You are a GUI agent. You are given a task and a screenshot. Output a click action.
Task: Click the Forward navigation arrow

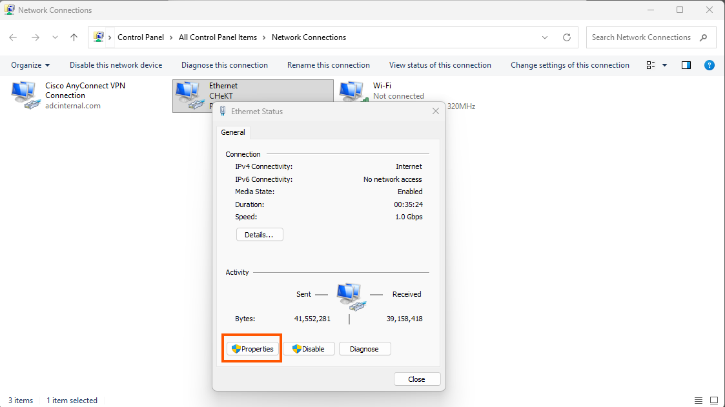(x=35, y=37)
